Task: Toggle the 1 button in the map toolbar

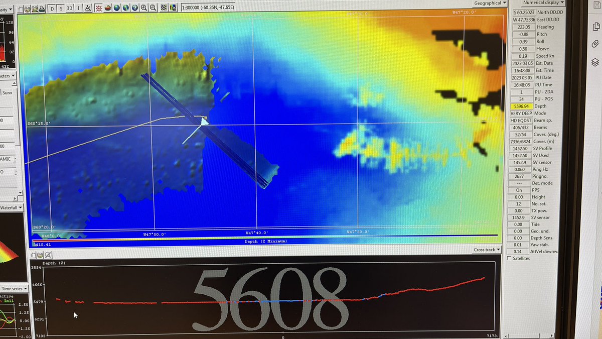Action: click(78, 9)
